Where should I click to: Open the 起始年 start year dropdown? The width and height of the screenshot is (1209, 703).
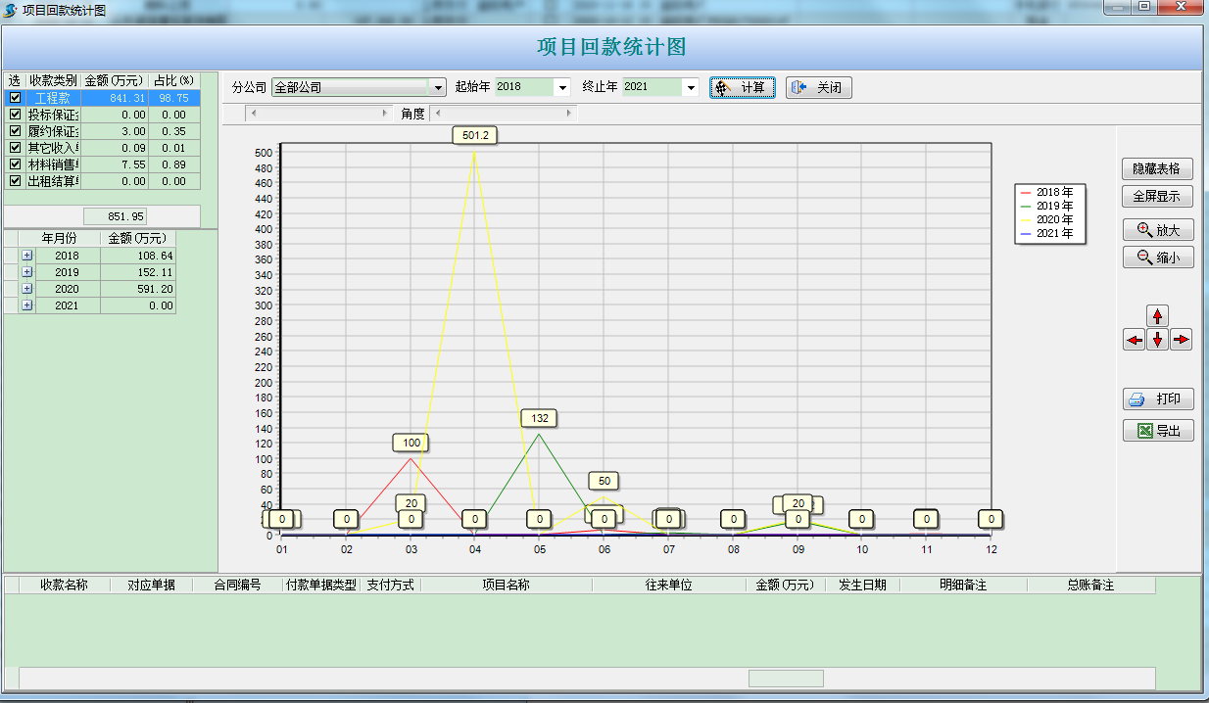point(562,87)
